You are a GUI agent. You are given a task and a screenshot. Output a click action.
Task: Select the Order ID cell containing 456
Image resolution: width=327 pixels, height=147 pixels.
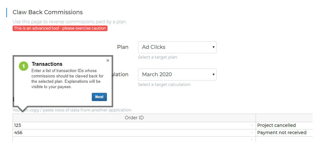[134, 133]
